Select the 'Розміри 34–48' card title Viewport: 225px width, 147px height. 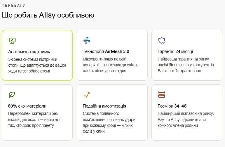tap(172, 106)
